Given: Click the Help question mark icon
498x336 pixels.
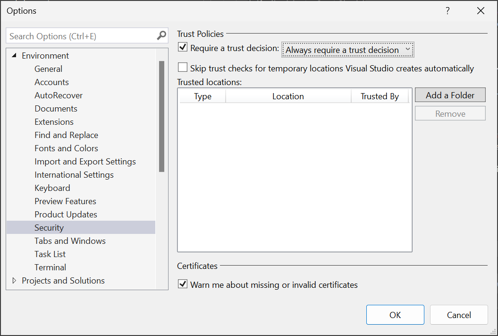Looking at the screenshot, I should click(447, 10).
